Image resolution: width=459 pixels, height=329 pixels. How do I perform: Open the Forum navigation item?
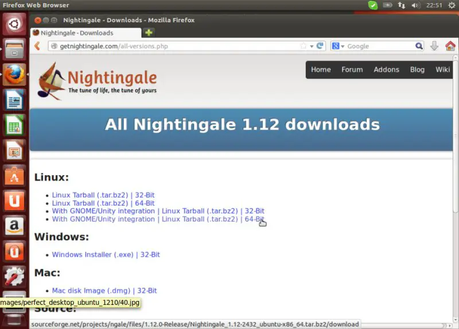click(352, 69)
